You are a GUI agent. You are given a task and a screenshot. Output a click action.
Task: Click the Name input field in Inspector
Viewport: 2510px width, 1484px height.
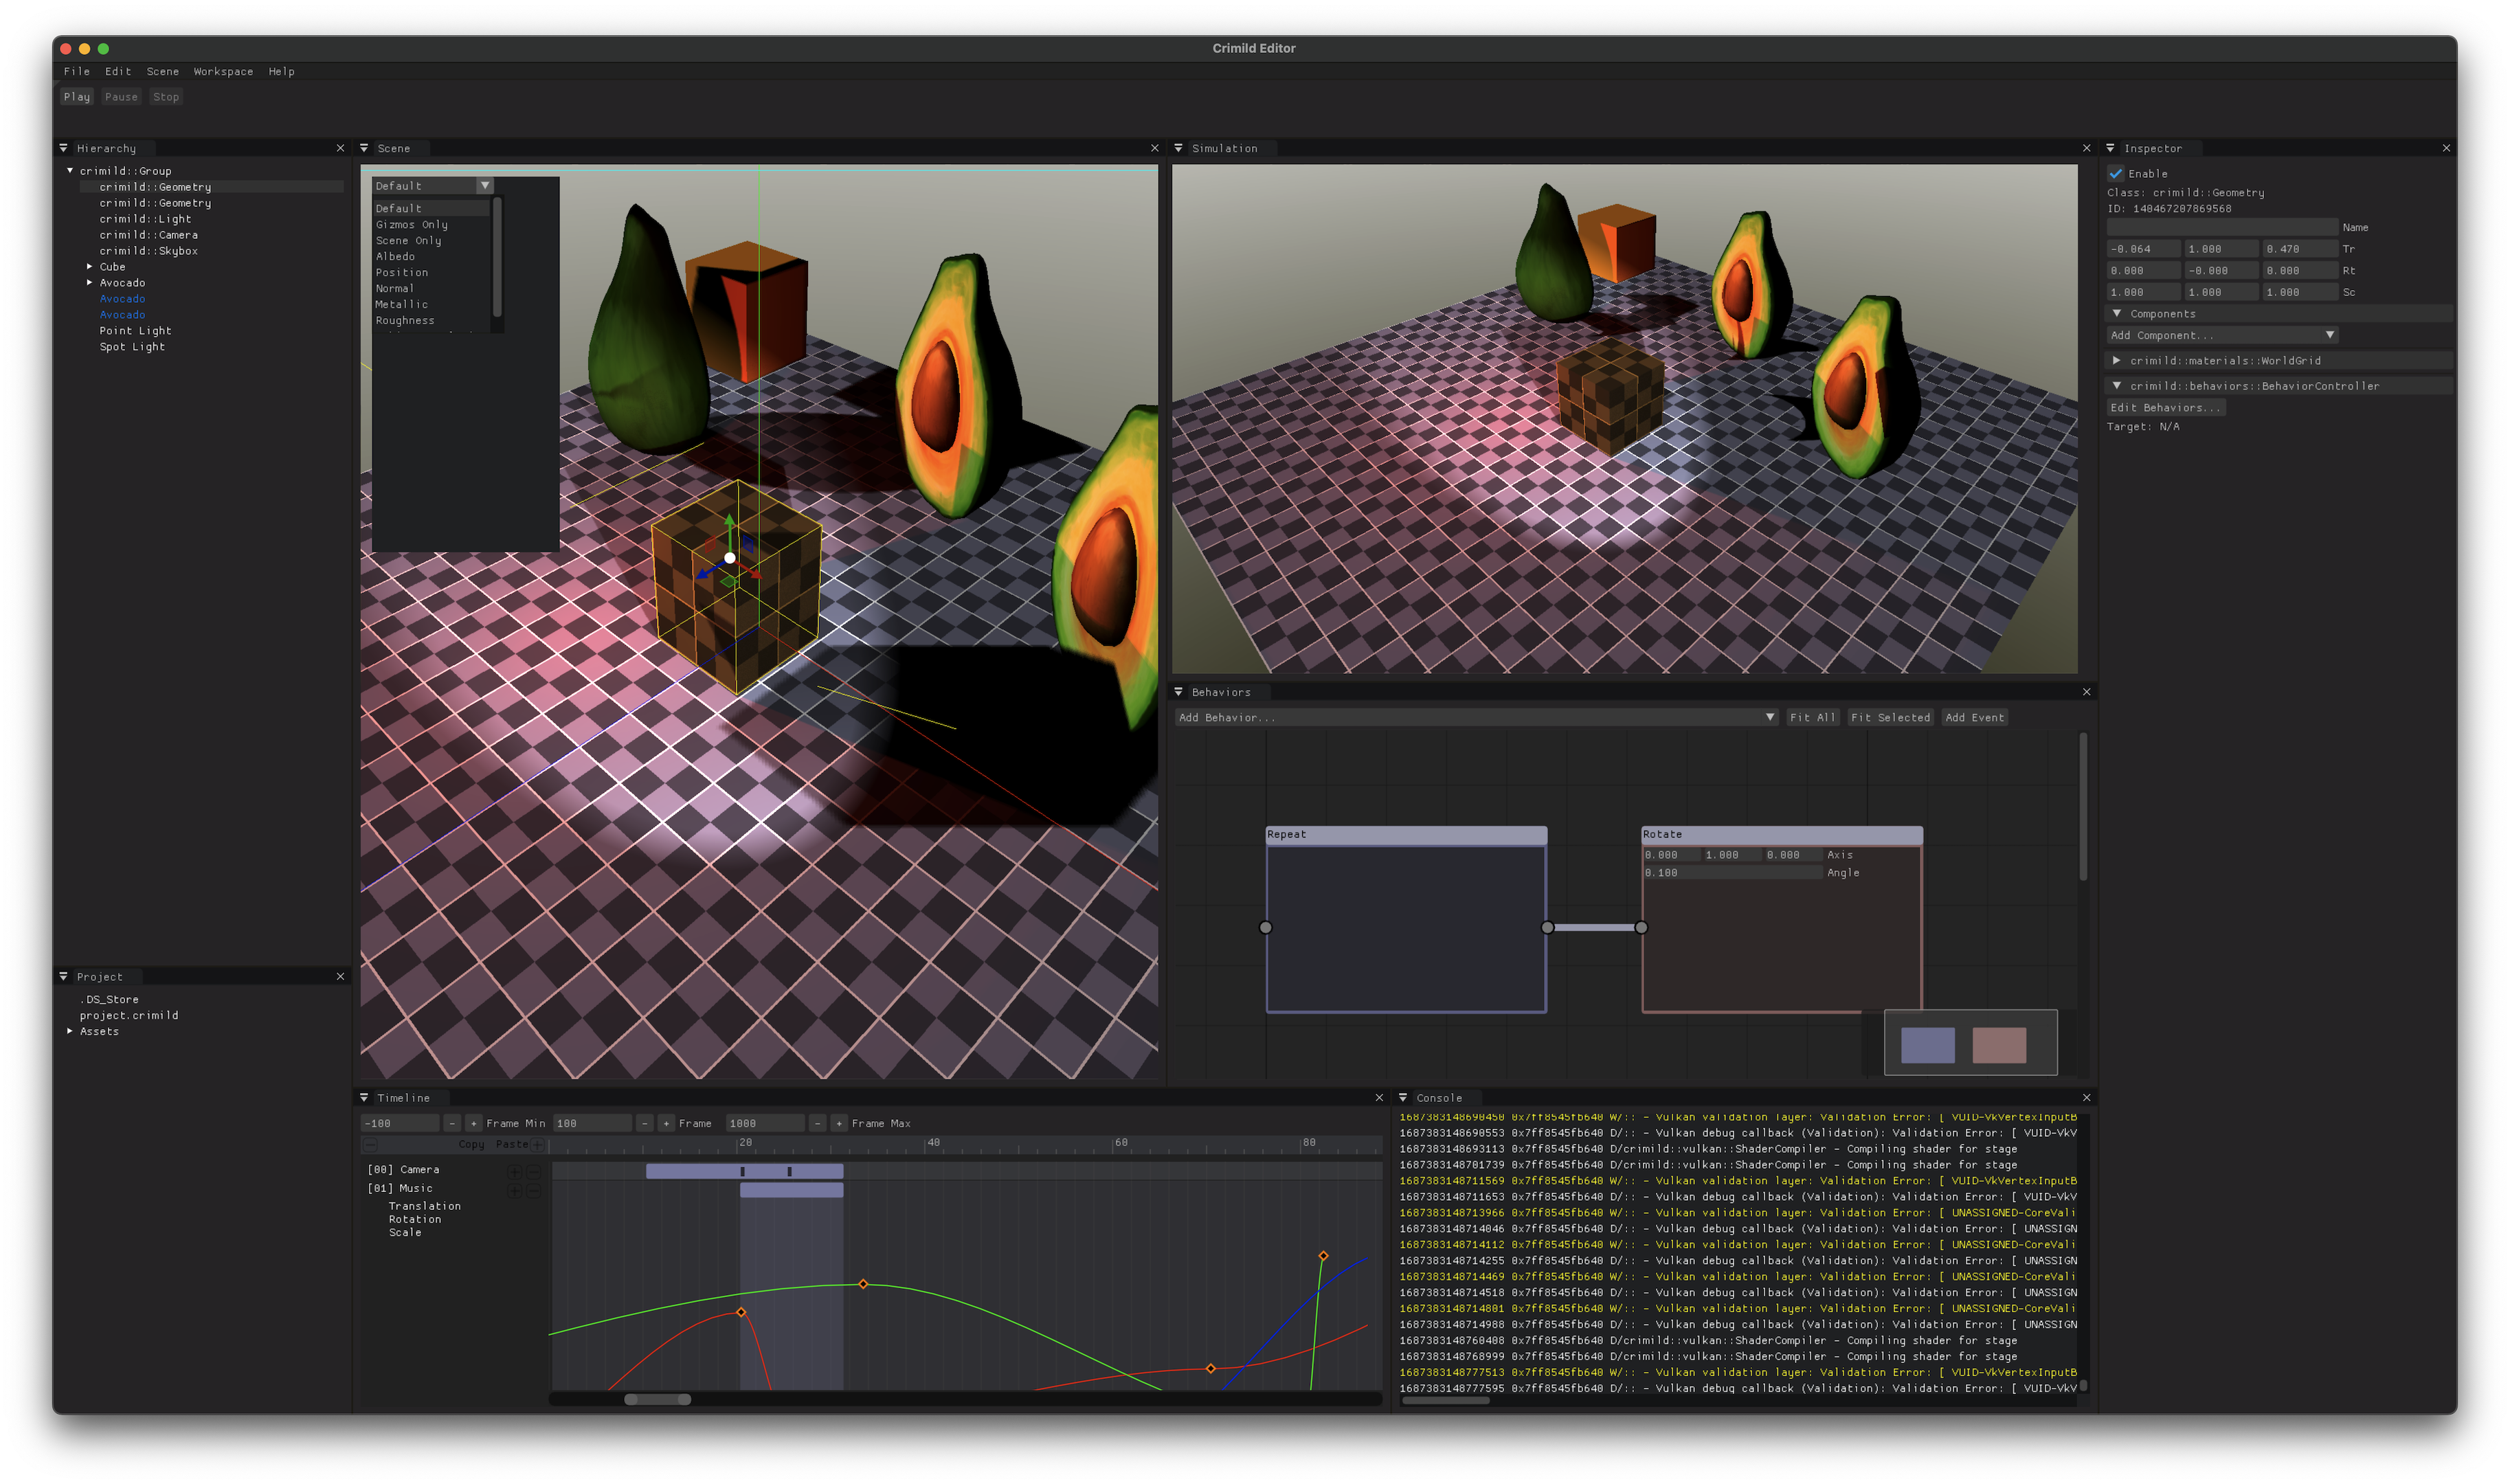point(2222,228)
